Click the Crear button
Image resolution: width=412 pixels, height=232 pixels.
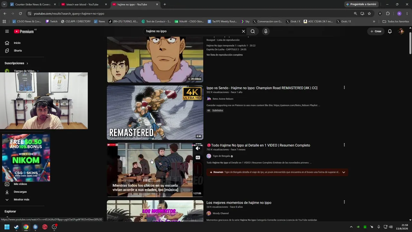click(x=376, y=31)
